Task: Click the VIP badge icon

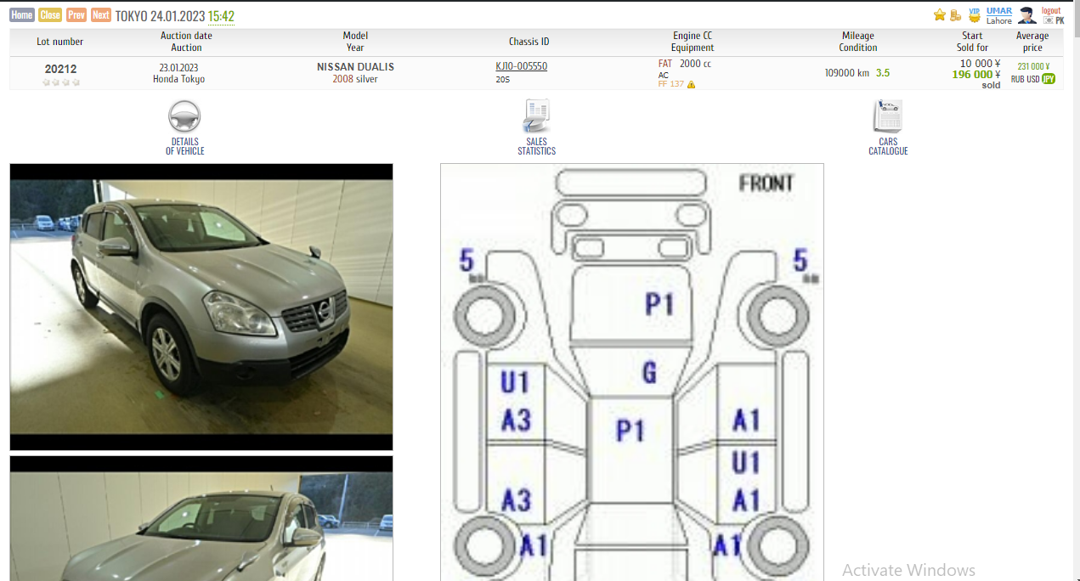Action: 975,14
